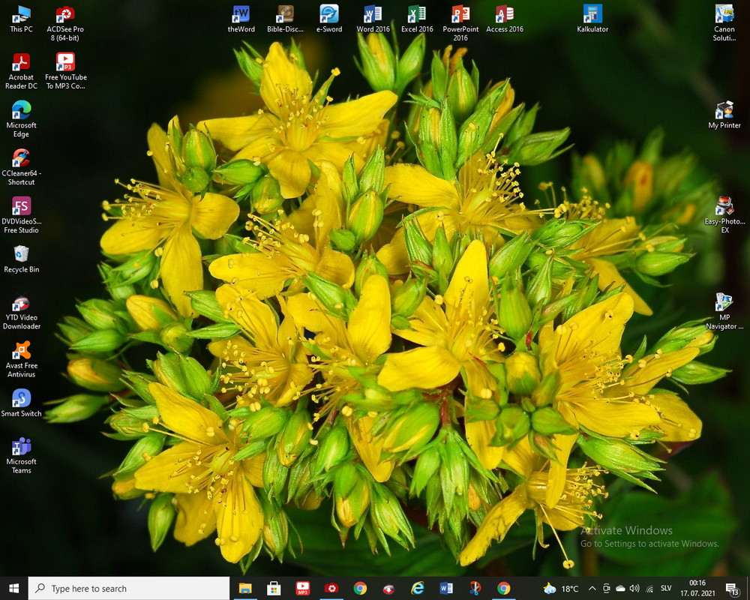
Task: Open MP Navigator desktop shortcut
Action: pos(724,311)
